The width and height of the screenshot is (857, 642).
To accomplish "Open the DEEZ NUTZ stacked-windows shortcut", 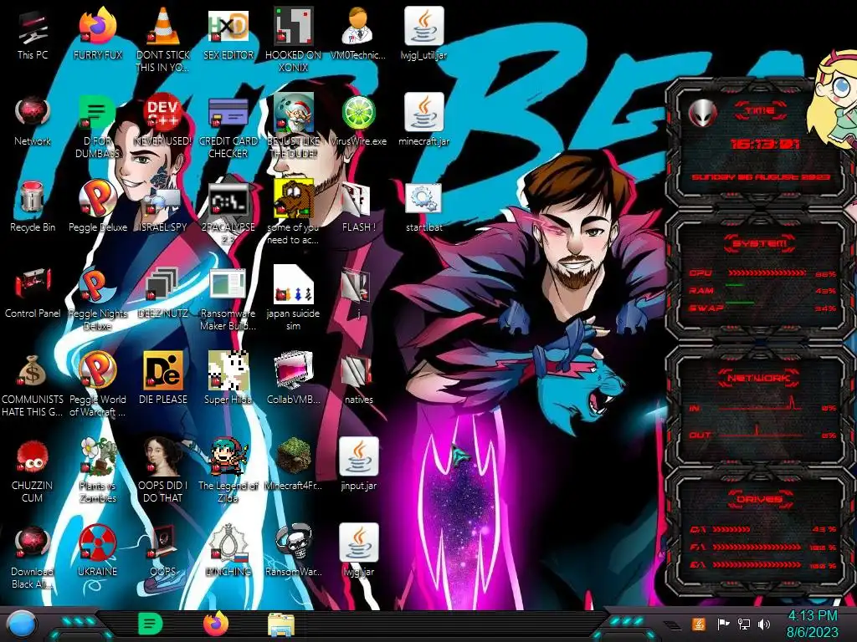I will point(163,293).
